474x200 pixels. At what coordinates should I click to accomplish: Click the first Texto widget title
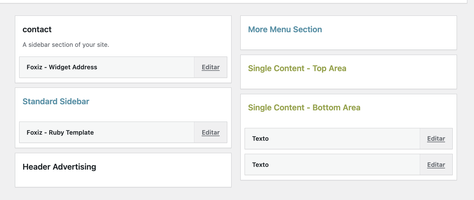click(260, 139)
